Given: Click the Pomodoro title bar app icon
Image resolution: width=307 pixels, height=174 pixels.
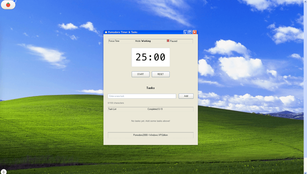Looking at the screenshot, I should (106, 32).
